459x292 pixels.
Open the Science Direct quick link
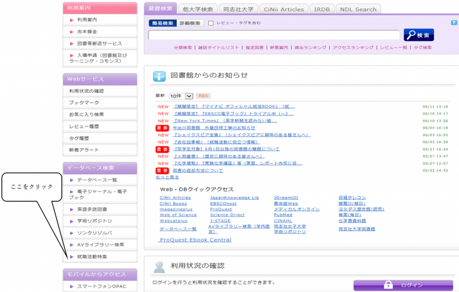(227, 215)
